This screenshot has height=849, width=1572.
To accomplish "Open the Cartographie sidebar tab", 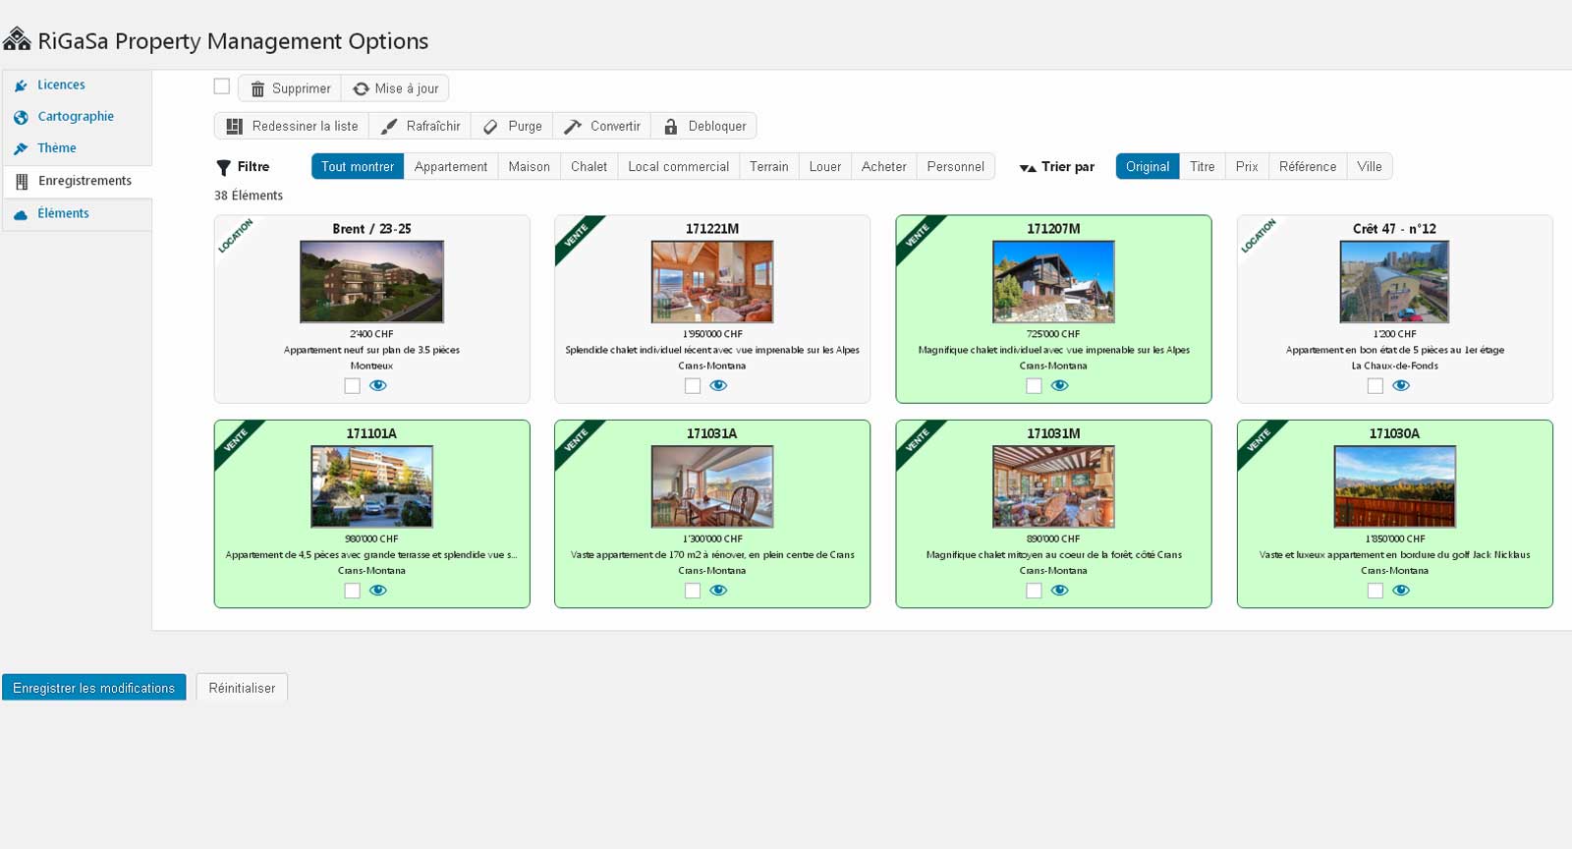I will coord(76,116).
